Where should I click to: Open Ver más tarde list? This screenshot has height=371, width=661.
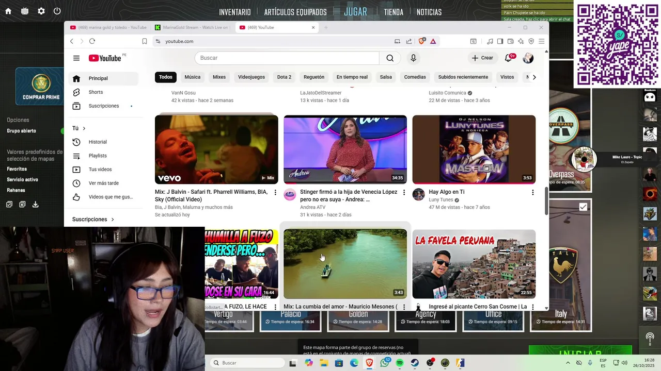tap(103, 183)
